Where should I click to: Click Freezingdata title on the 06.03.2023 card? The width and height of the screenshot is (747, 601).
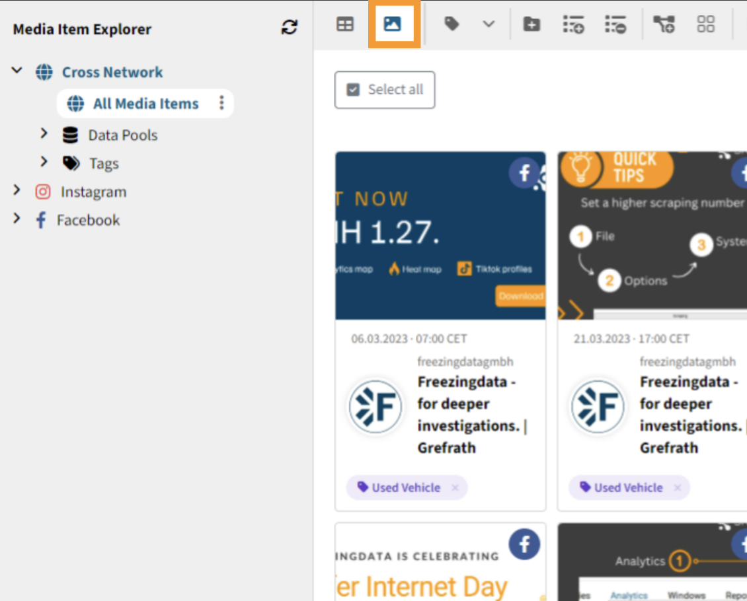473,415
